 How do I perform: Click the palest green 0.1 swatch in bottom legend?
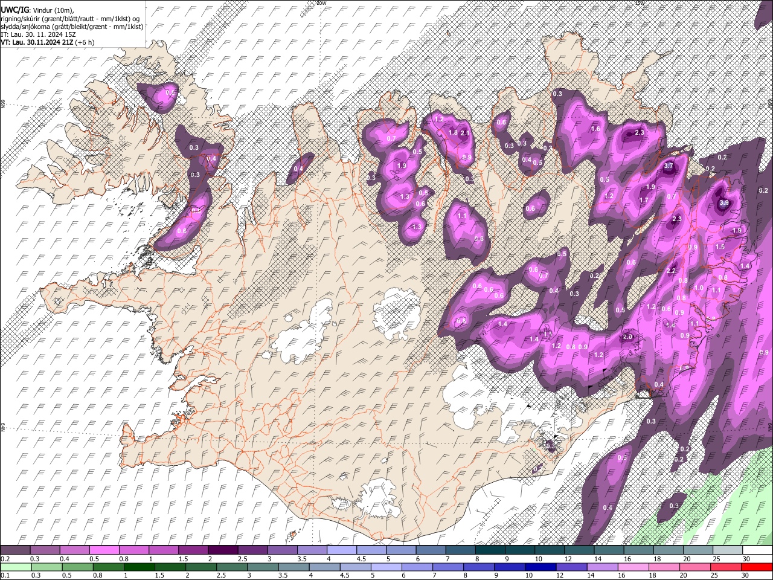pos(15,567)
